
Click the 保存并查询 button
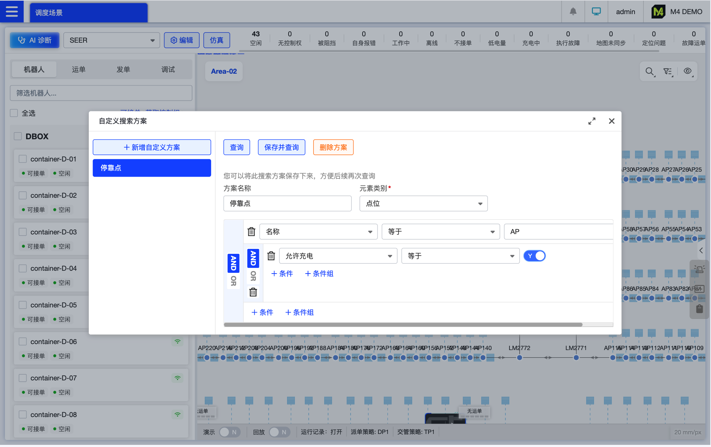pyautogui.click(x=281, y=147)
